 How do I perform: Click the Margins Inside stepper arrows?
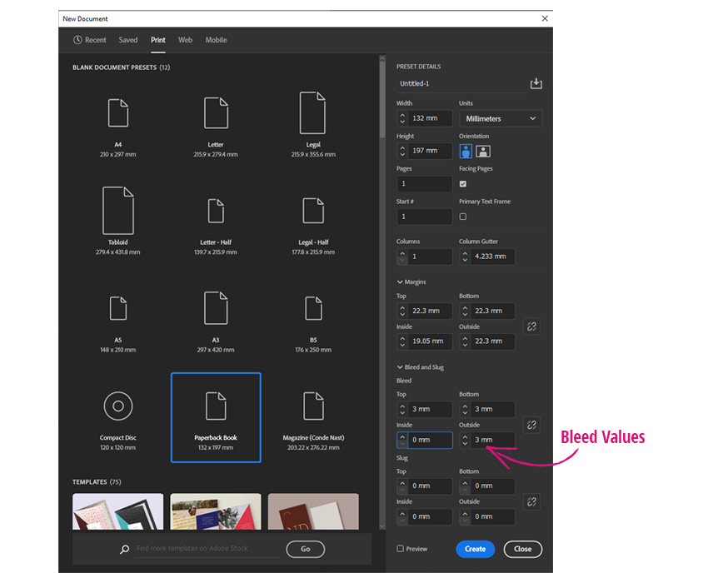tap(402, 341)
